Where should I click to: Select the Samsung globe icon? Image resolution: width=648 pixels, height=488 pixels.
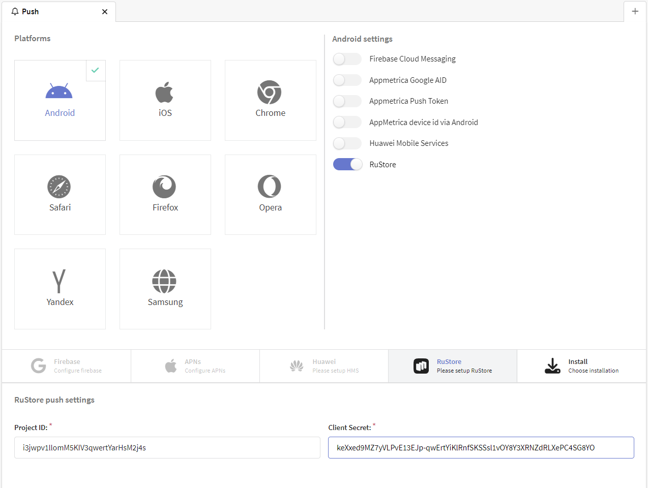point(164,281)
